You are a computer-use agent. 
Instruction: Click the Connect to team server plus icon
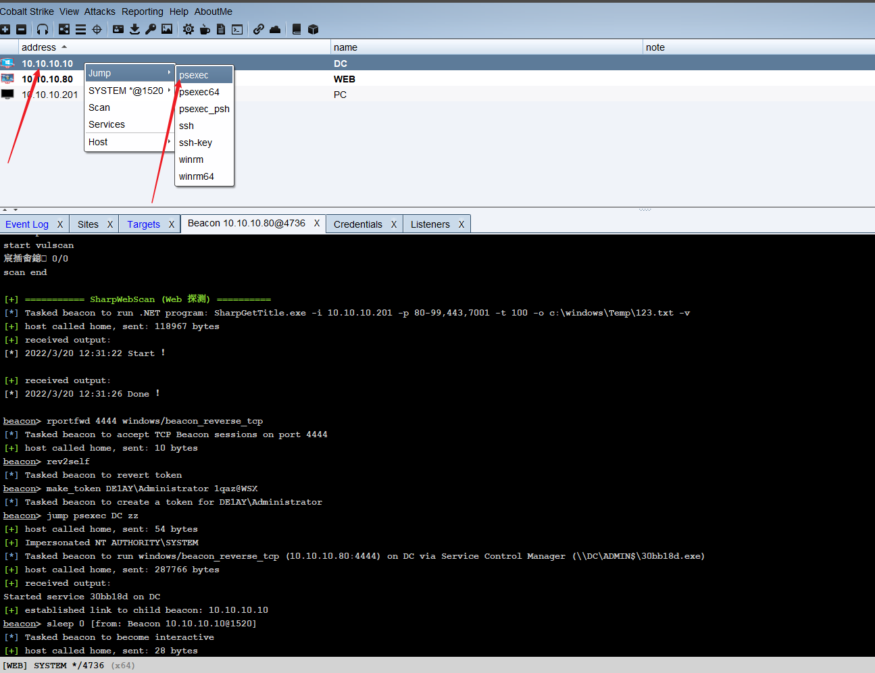pos(5,29)
